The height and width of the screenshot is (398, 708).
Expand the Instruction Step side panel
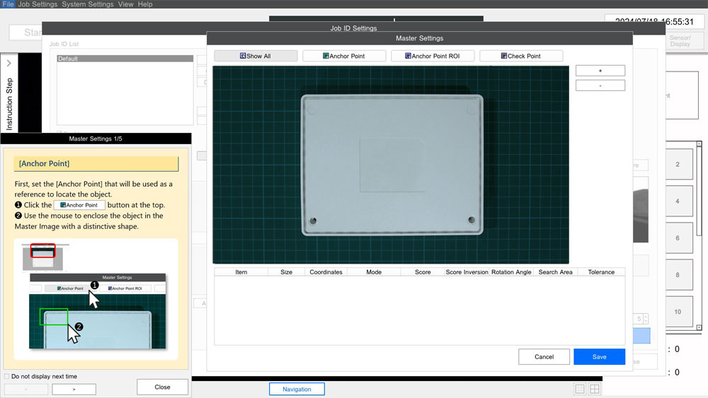tap(8, 63)
